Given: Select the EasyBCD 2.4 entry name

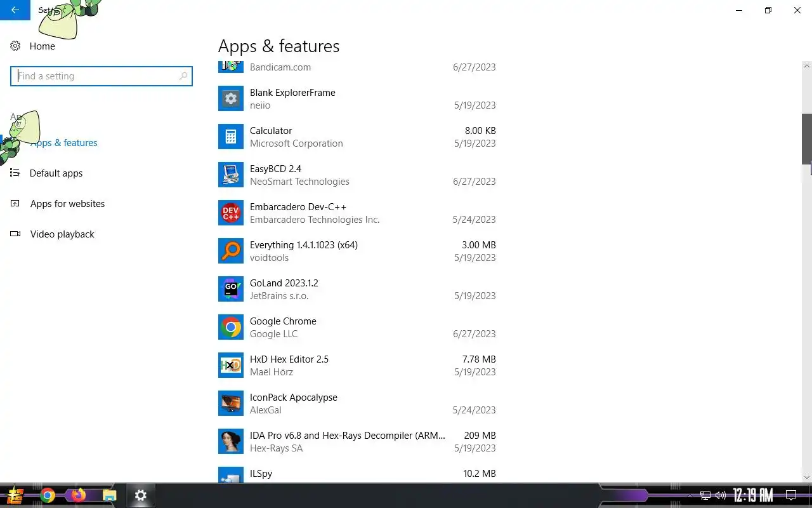Looking at the screenshot, I should [275, 169].
